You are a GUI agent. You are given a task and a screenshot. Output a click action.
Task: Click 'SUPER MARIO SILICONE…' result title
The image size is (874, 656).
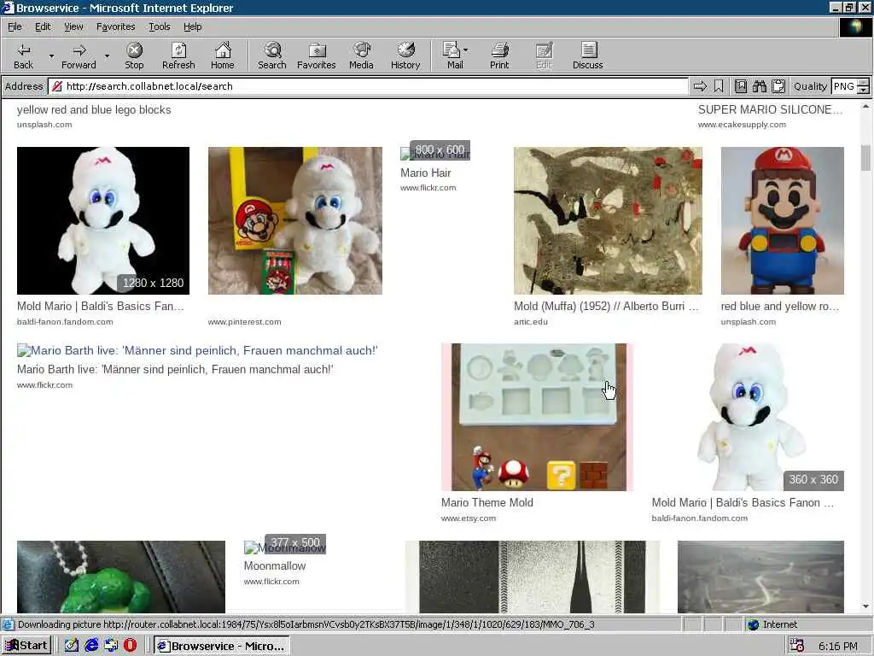coord(771,110)
